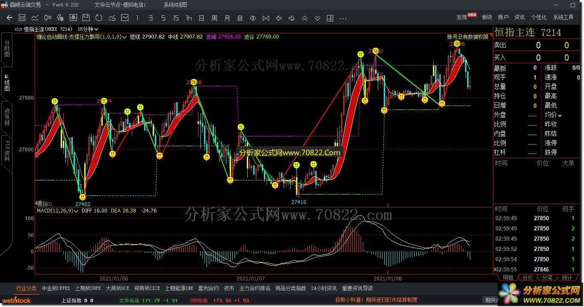The image size is (584, 307).
Task: Switch to monthly (月) period
Action: 227,18
